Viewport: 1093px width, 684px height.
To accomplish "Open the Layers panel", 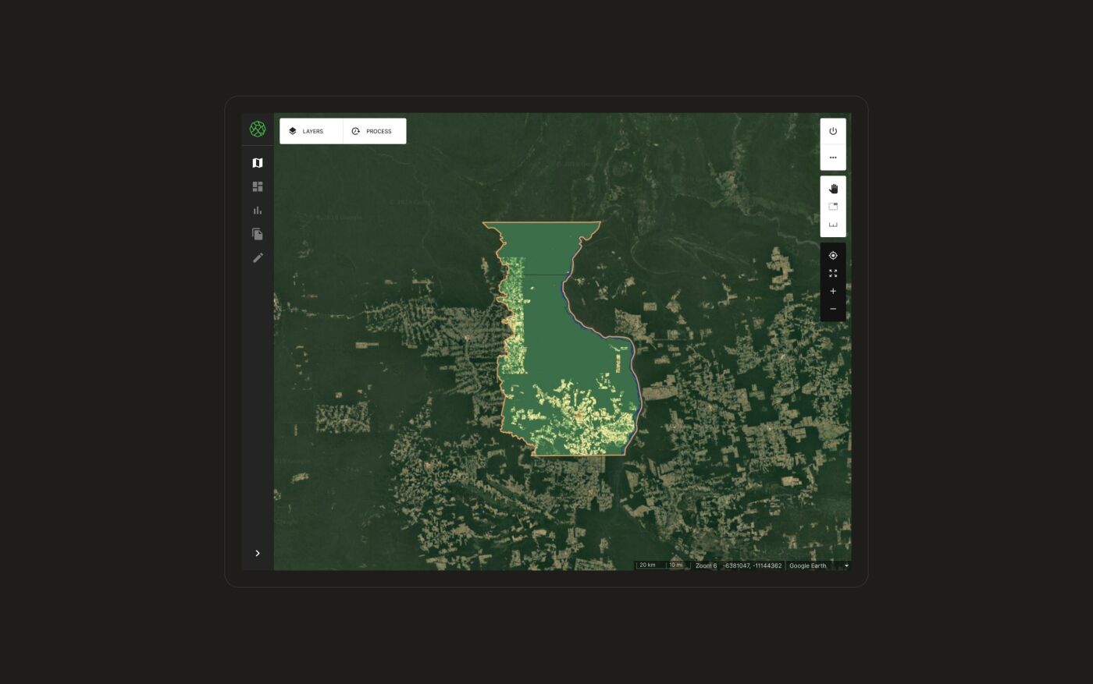I will 312,131.
